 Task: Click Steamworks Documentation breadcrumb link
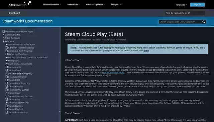[x=78, y=40]
